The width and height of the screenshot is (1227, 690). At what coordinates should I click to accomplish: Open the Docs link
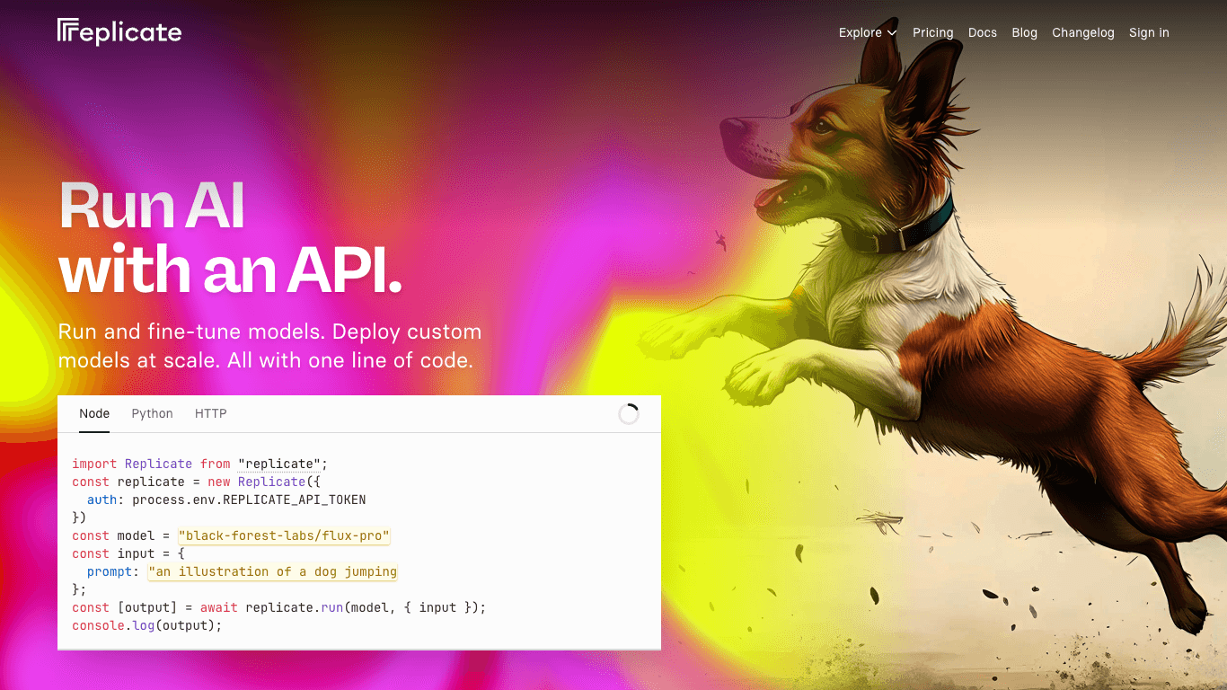(x=982, y=32)
